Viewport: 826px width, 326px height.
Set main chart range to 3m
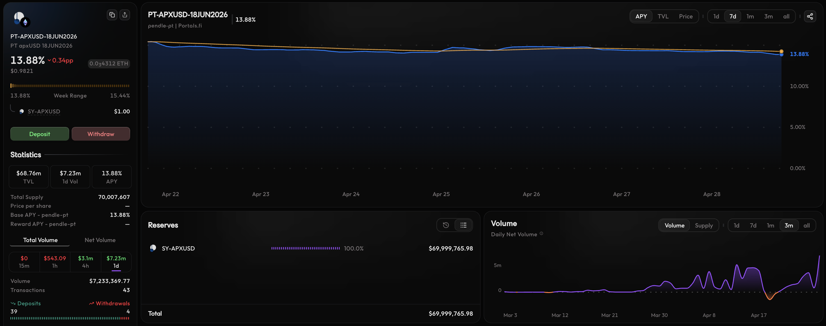[x=768, y=17]
